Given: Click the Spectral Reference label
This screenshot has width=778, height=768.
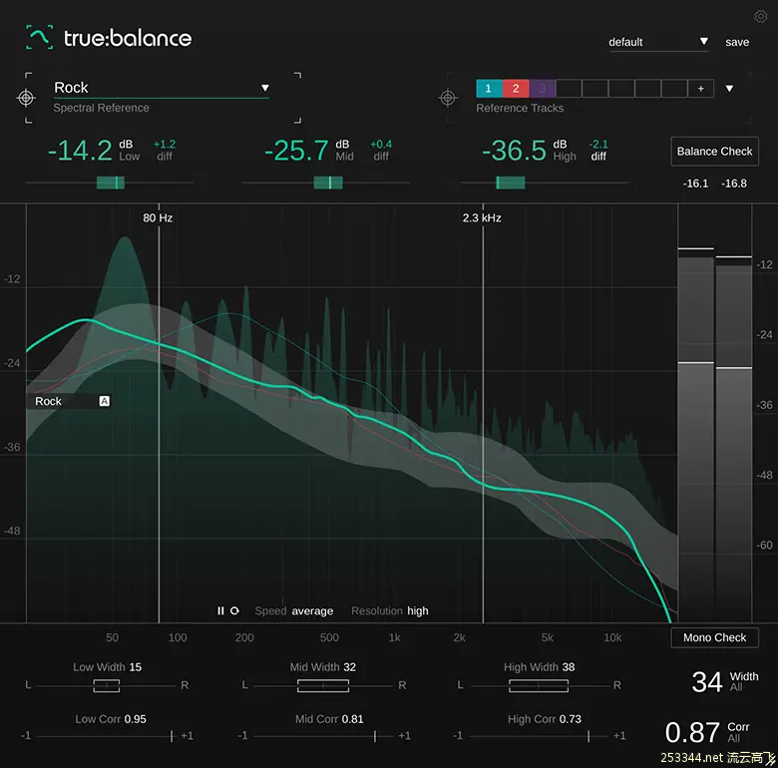Looking at the screenshot, I should pos(101,108).
